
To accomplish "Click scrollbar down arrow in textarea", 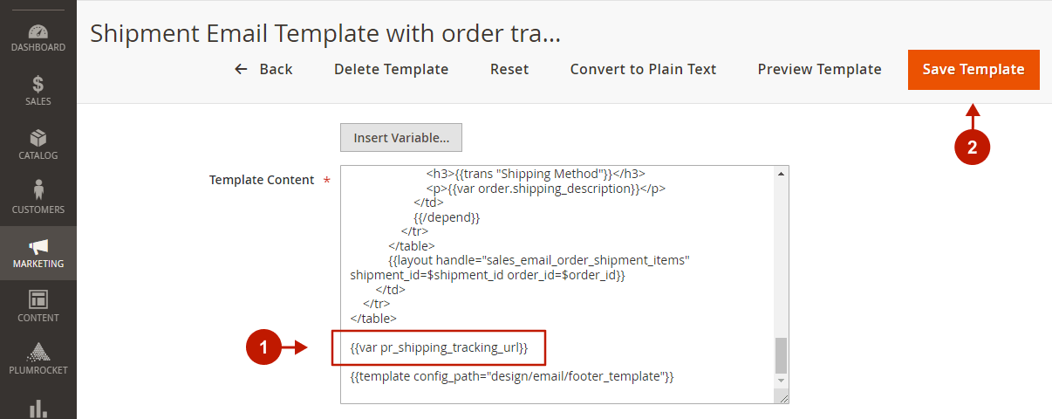I will [782, 381].
